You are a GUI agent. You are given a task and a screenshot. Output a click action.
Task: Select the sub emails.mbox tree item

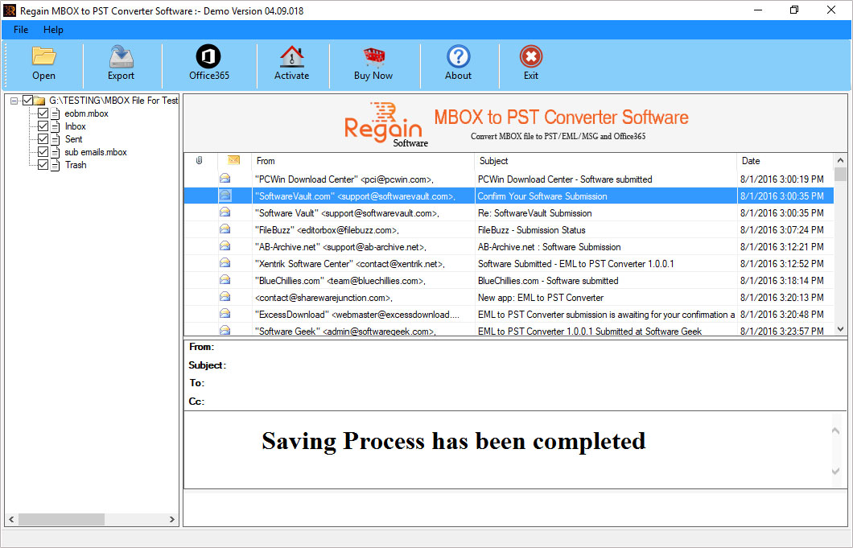(x=96, y=152)
